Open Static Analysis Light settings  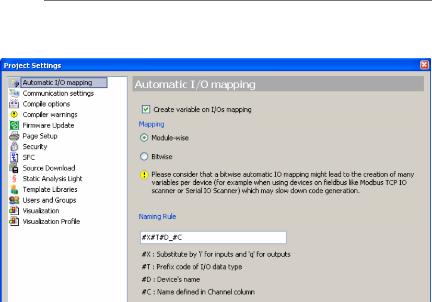[53, 179]
